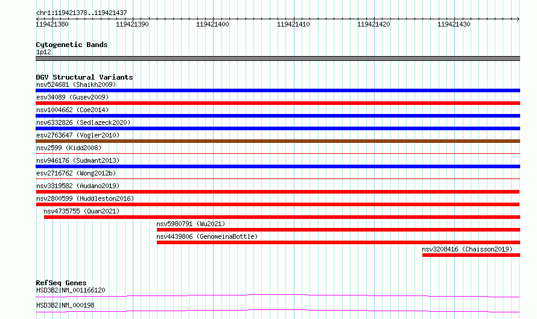This screenshot has width=537, height=319.
Task: Click the nsv524681 (Shaikh2009) blue variant bar
Action: pos(278,90)
